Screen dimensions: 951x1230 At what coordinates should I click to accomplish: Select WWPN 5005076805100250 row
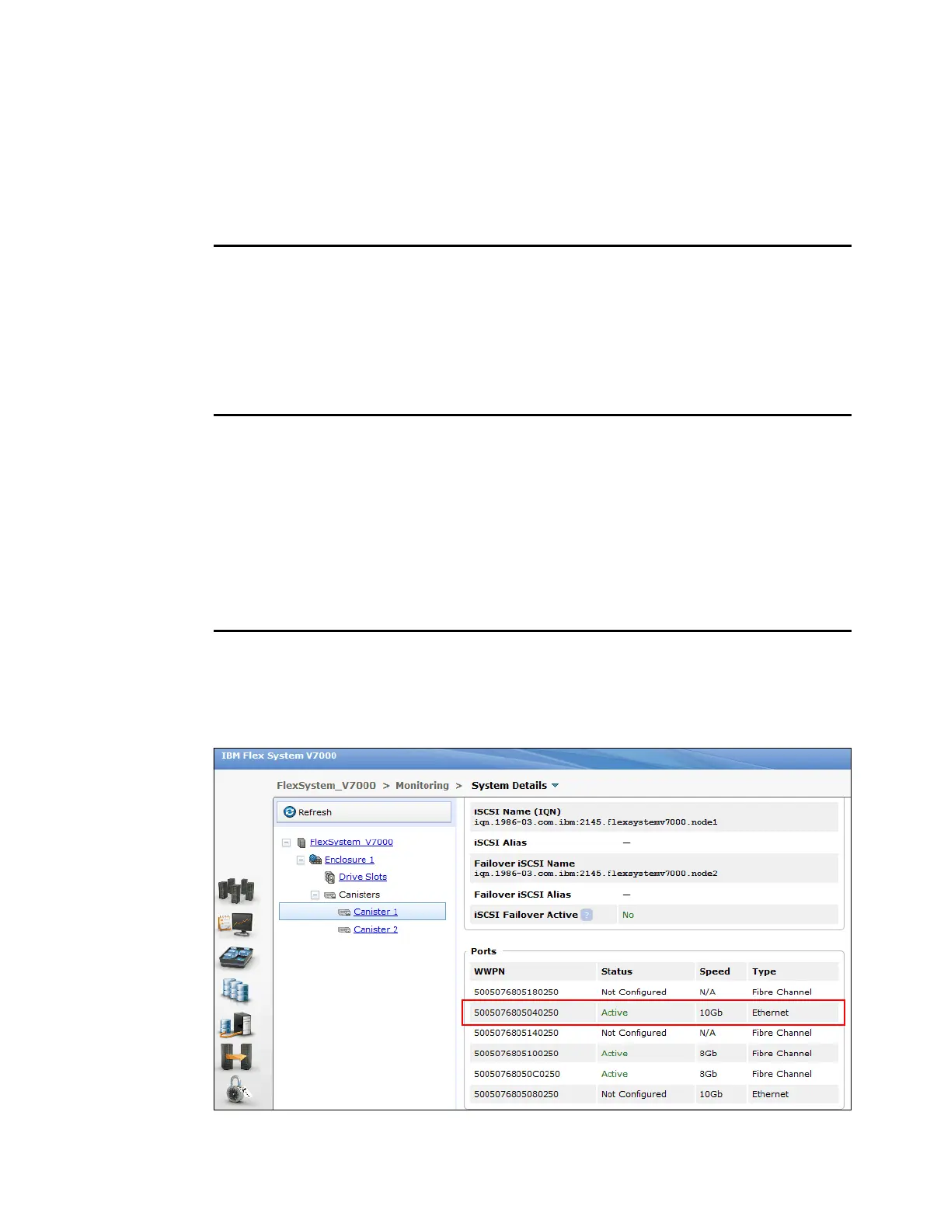pos(654,1054)
